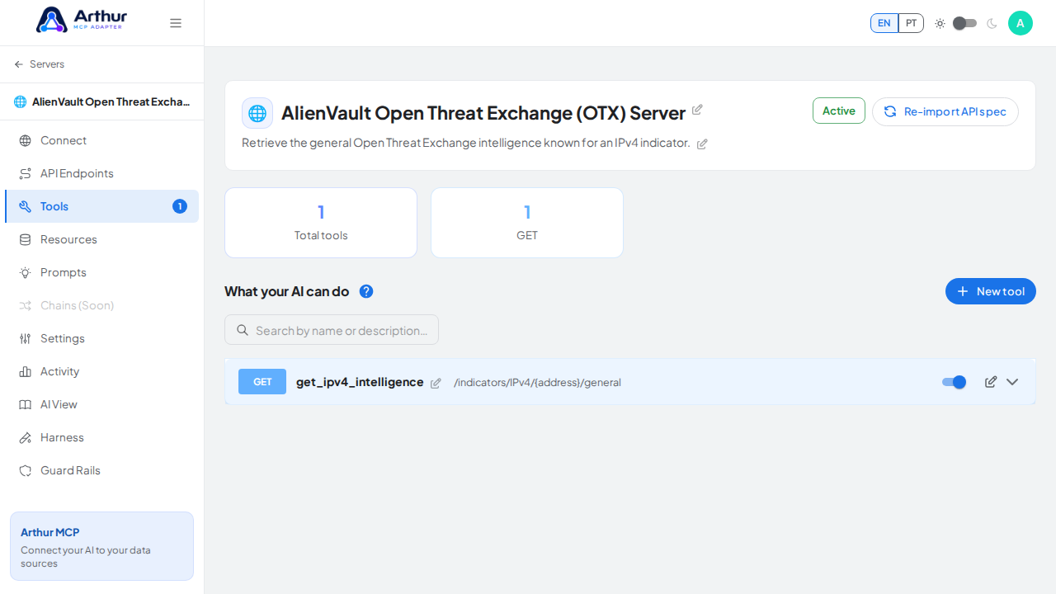Toggle the dark mode switch
This screenshot has width=1056, height=594.
pyautogui.click(x=964, y=23)
